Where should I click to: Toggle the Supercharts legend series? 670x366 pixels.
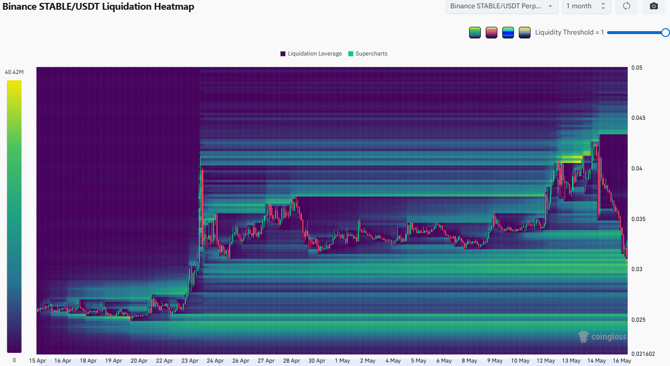(367, 54)
